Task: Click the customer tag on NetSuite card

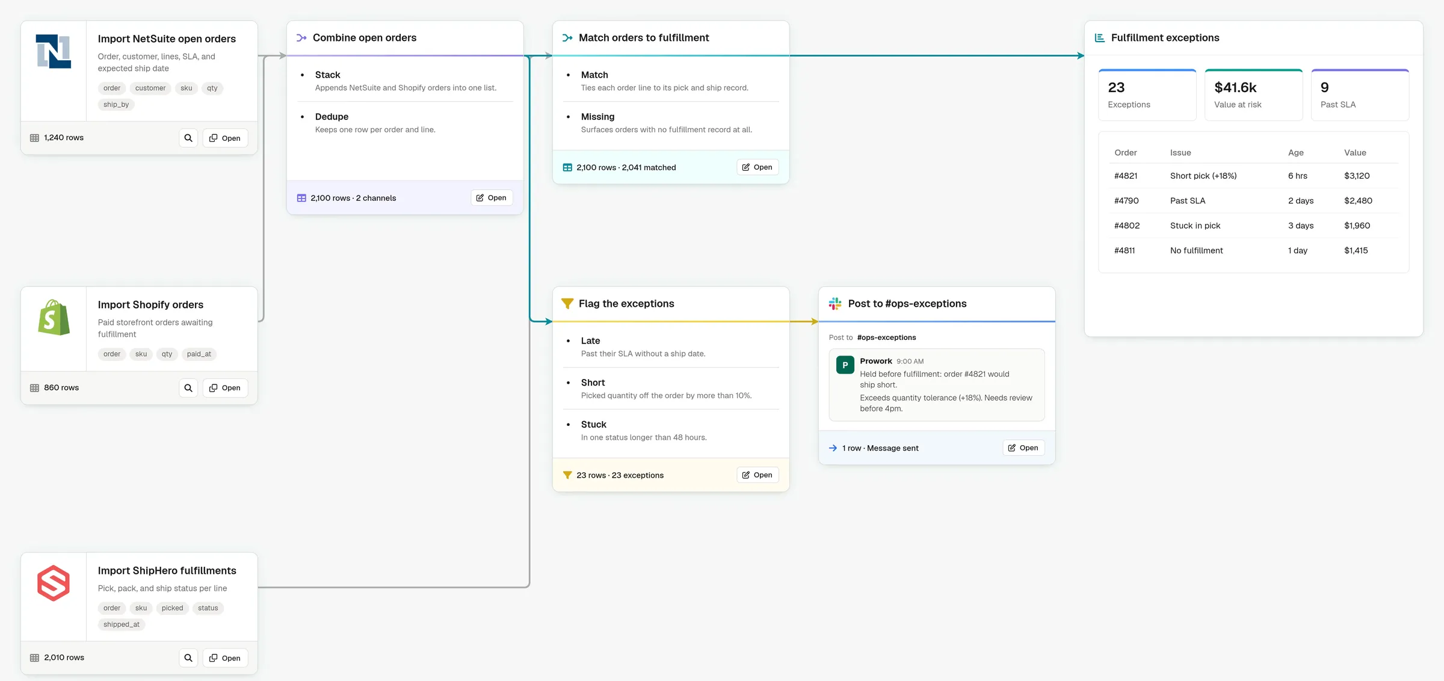Action: pyautogui.click(x=150, y=88)
